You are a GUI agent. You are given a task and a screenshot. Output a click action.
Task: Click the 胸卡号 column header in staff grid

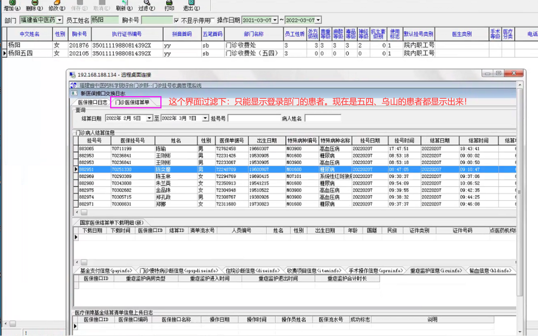pyautogui.click(x=79, y=34)
